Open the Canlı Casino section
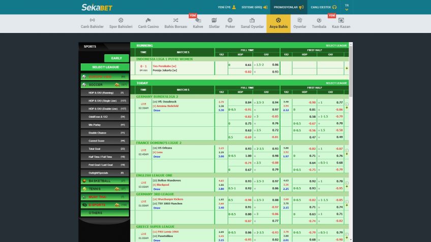The height and width of the screenshot is (242, 431). coord(148,23)
